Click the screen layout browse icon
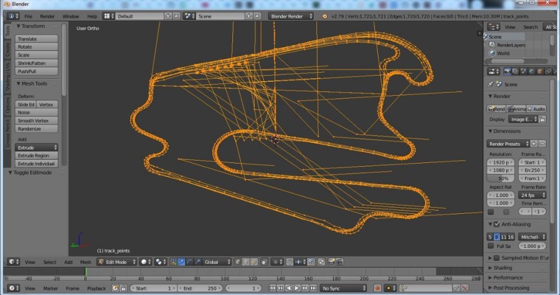The width and height of the screenshot is (560, 295). click(107, 16)
